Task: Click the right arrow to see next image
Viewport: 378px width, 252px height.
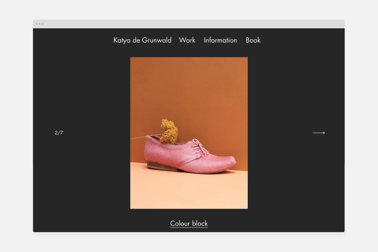Action: 319,133
